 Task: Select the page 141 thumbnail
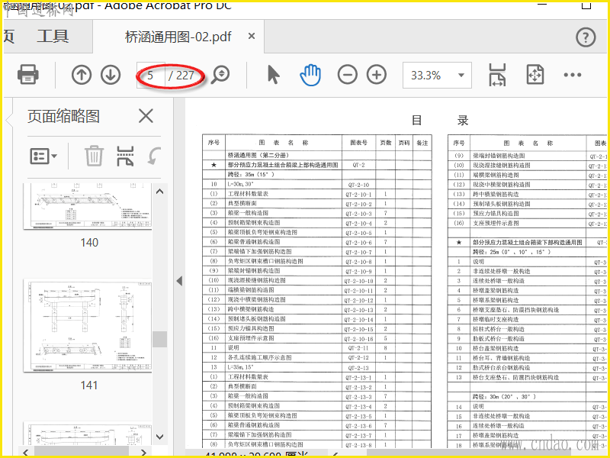(88, 325)
